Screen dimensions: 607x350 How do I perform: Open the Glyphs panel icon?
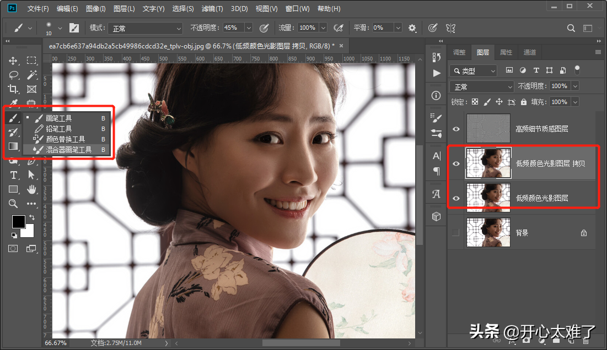click(436, 194)
